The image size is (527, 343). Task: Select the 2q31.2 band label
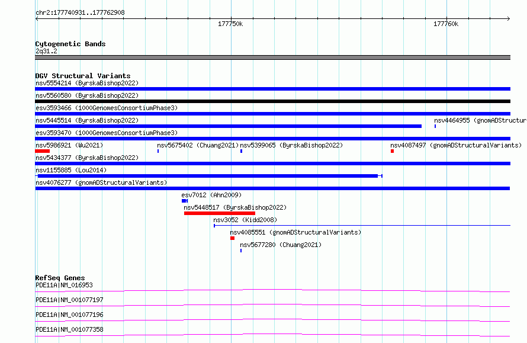click(x=46, y=51)
